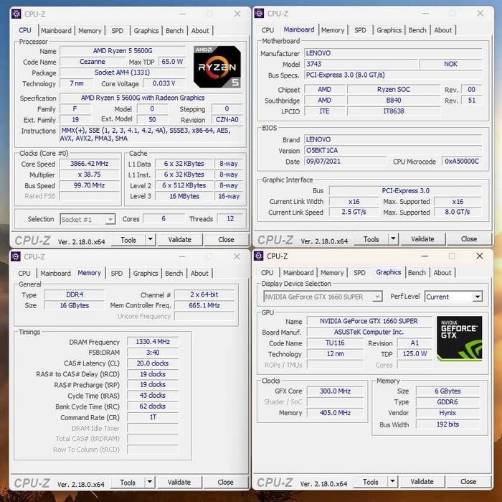
Task: Switch to CPU tab in Memory window
Action: 24,274
